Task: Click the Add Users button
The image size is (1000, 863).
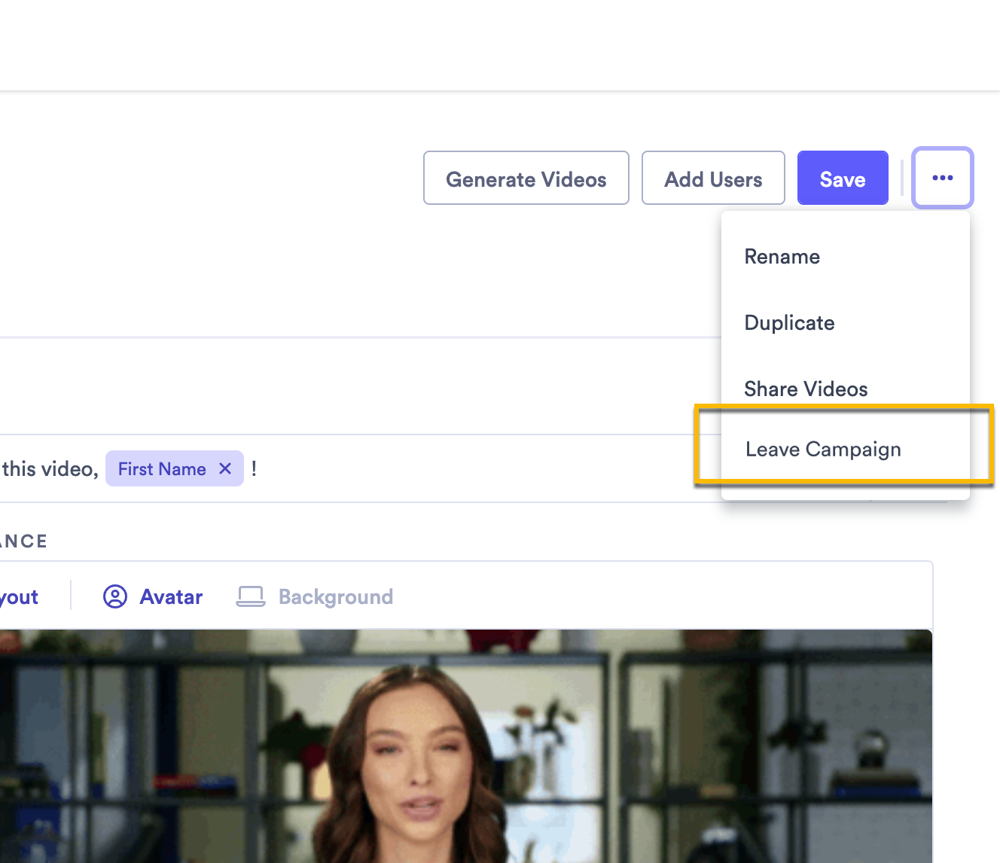Action: tap(712, 178)
